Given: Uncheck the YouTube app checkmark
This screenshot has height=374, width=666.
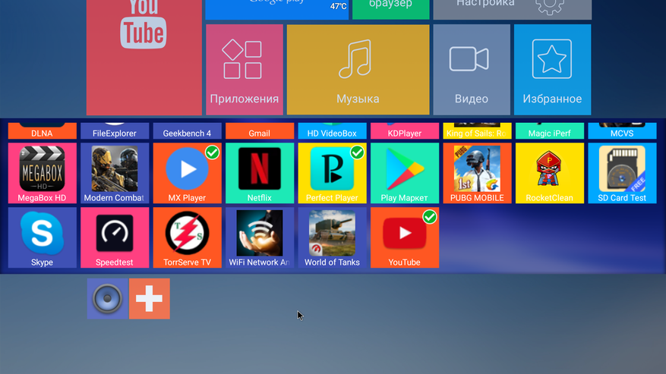Looking at the screenshot, I should 430,217.
